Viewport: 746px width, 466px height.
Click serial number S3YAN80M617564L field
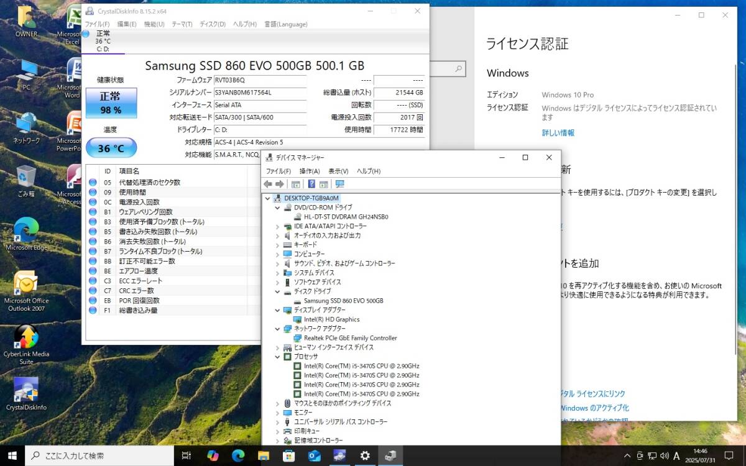click(260, 93)
